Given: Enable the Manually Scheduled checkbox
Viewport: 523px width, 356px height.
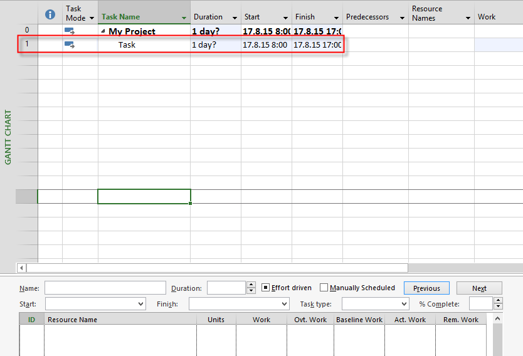Looking at the screenshot, I should (x=324, y=288).
